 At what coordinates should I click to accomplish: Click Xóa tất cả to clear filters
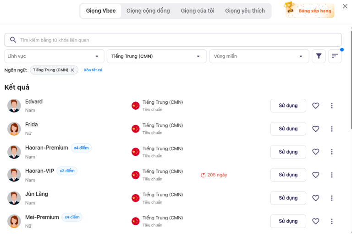tap(93, 70)
